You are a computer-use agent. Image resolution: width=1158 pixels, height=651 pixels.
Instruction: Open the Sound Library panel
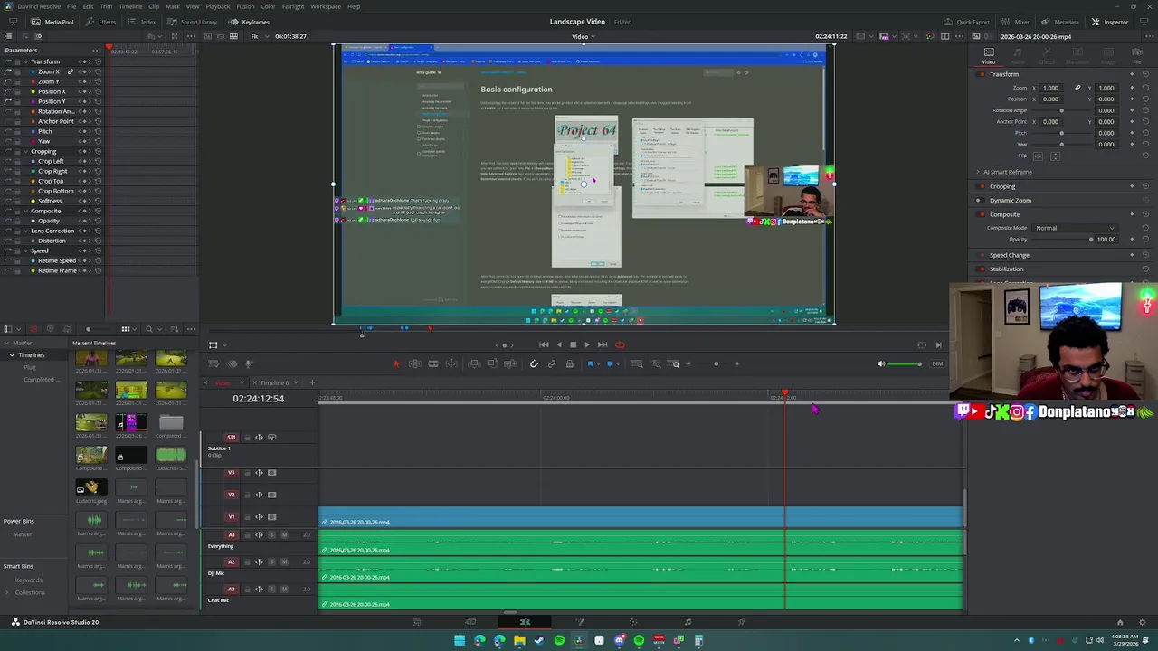point(192,22)
